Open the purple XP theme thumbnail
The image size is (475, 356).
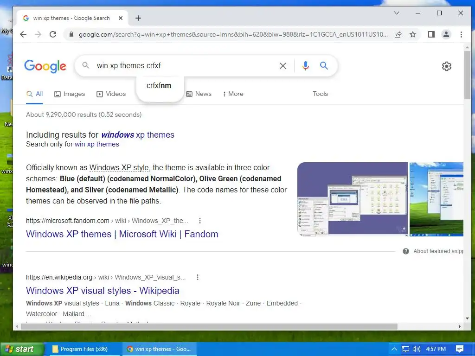[x=353, y=199]
